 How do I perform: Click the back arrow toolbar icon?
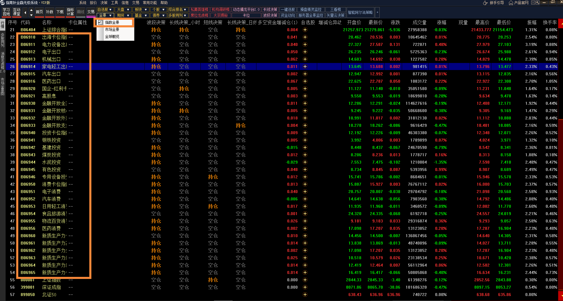coord(25,12)
